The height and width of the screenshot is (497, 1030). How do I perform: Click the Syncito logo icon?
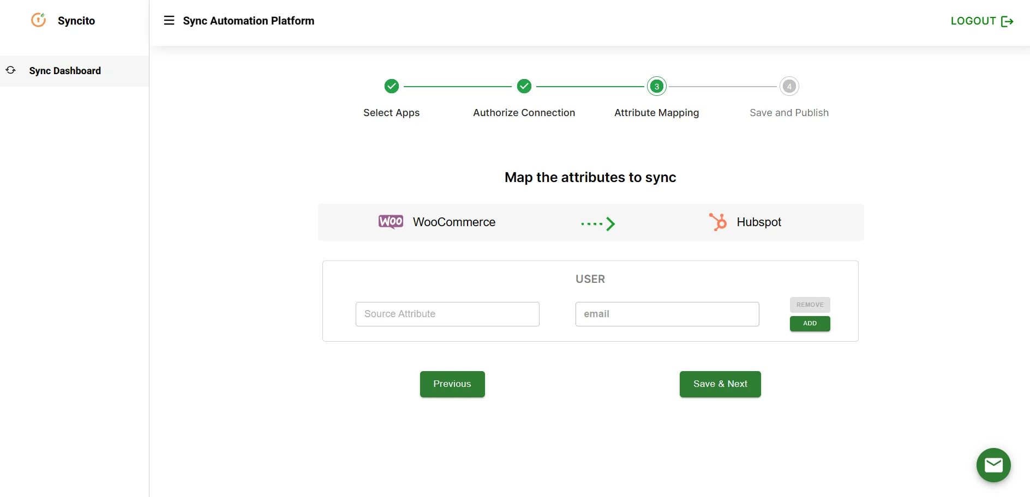click(x=38, y=20)
